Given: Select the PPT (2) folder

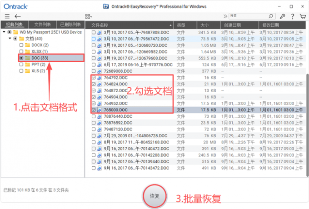Looking at the screenshot, I should coord(39,65).
